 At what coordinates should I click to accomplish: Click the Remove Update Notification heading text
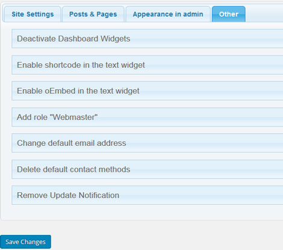[68, 195]
